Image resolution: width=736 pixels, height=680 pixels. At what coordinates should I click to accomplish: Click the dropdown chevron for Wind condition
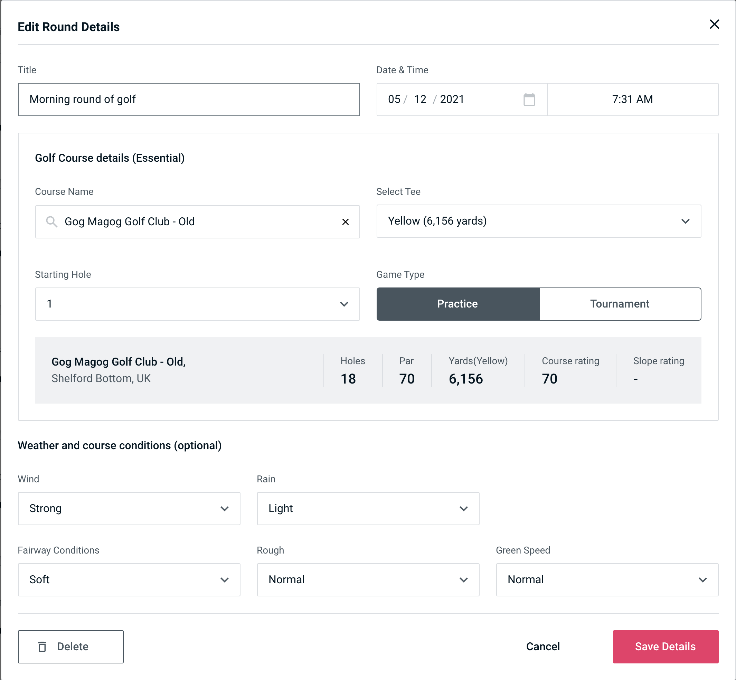coord(226,508)
